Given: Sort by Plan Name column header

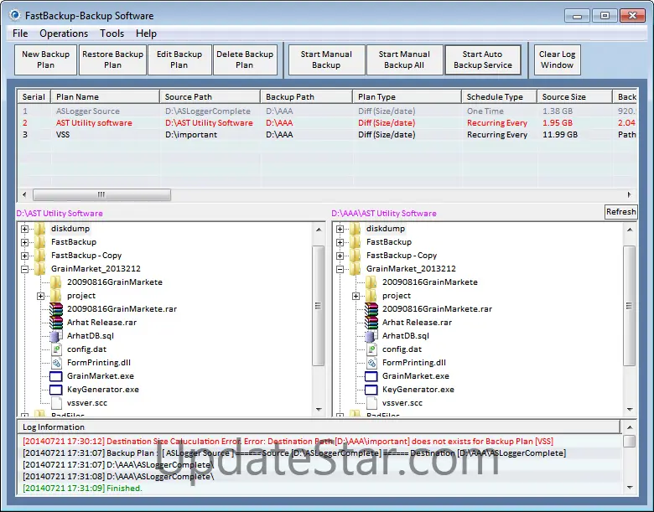Looking at the screenshot, I should (105, 96).
